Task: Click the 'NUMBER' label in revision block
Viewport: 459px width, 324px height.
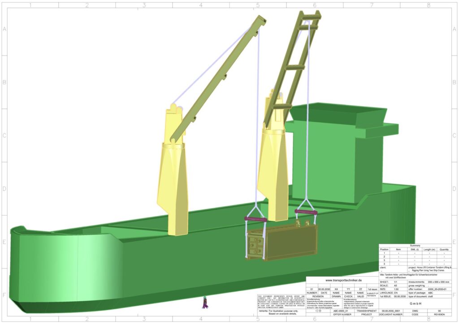Action: click(312, 293)
